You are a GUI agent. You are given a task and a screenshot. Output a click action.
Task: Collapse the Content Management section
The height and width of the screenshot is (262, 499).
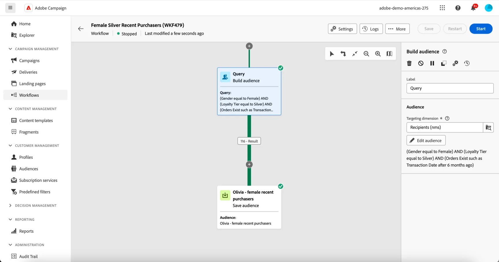(10, 109)
